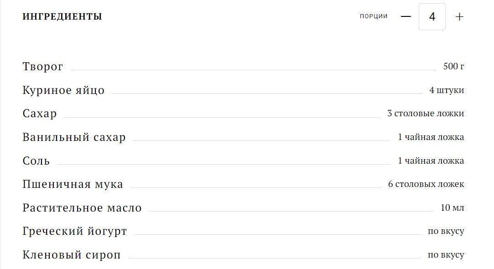Select the Пшеничная мука ingredient
The width and height of the screenshot is (494, 269).
pyautogui.click(x=73, y=184)
